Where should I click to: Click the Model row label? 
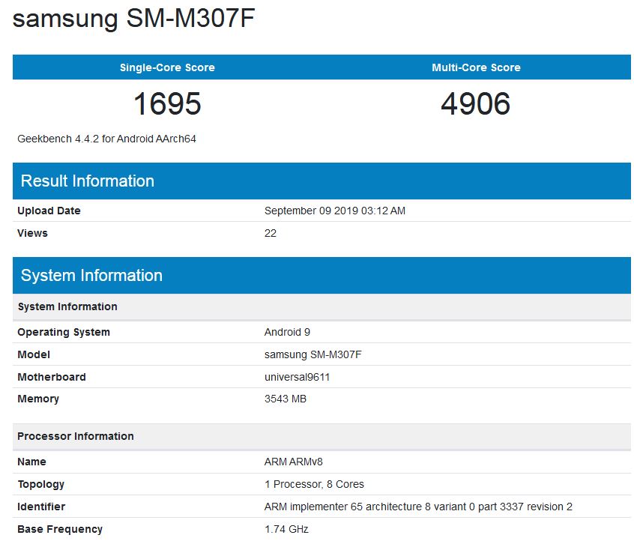[x=34, y=354]
